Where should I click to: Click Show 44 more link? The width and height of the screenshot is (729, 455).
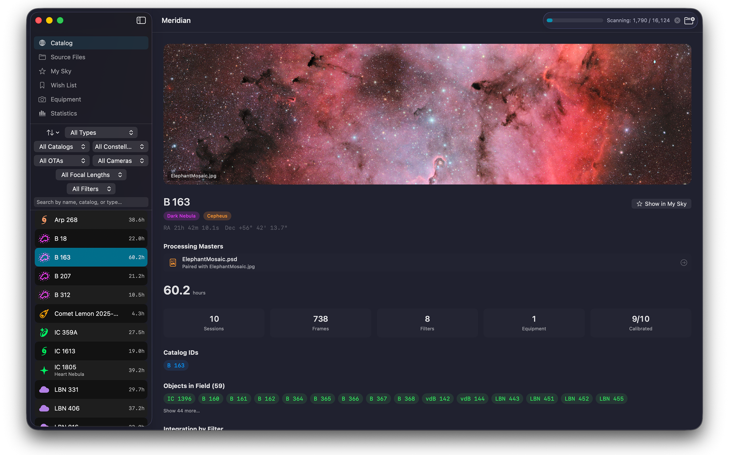click(182, 411)
